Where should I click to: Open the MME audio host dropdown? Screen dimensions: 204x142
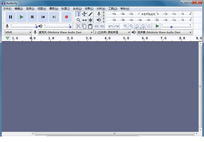pyautogui.click(x=18, y=32)
